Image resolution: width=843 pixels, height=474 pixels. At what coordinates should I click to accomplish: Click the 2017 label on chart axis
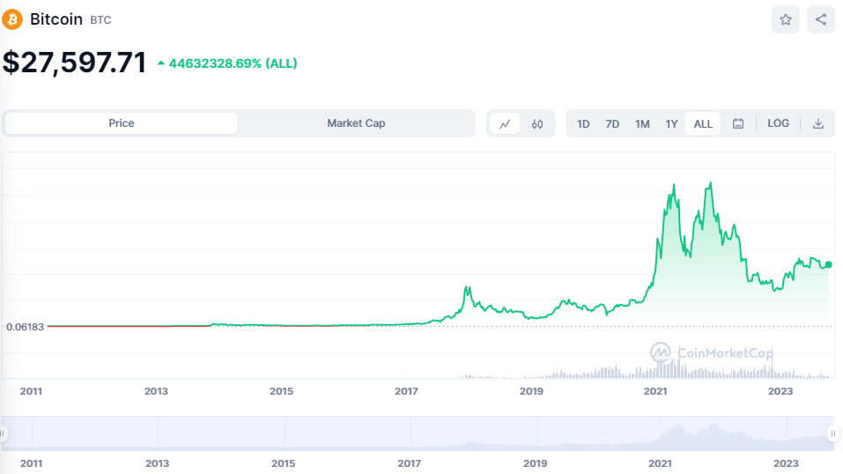coord(406,391)
